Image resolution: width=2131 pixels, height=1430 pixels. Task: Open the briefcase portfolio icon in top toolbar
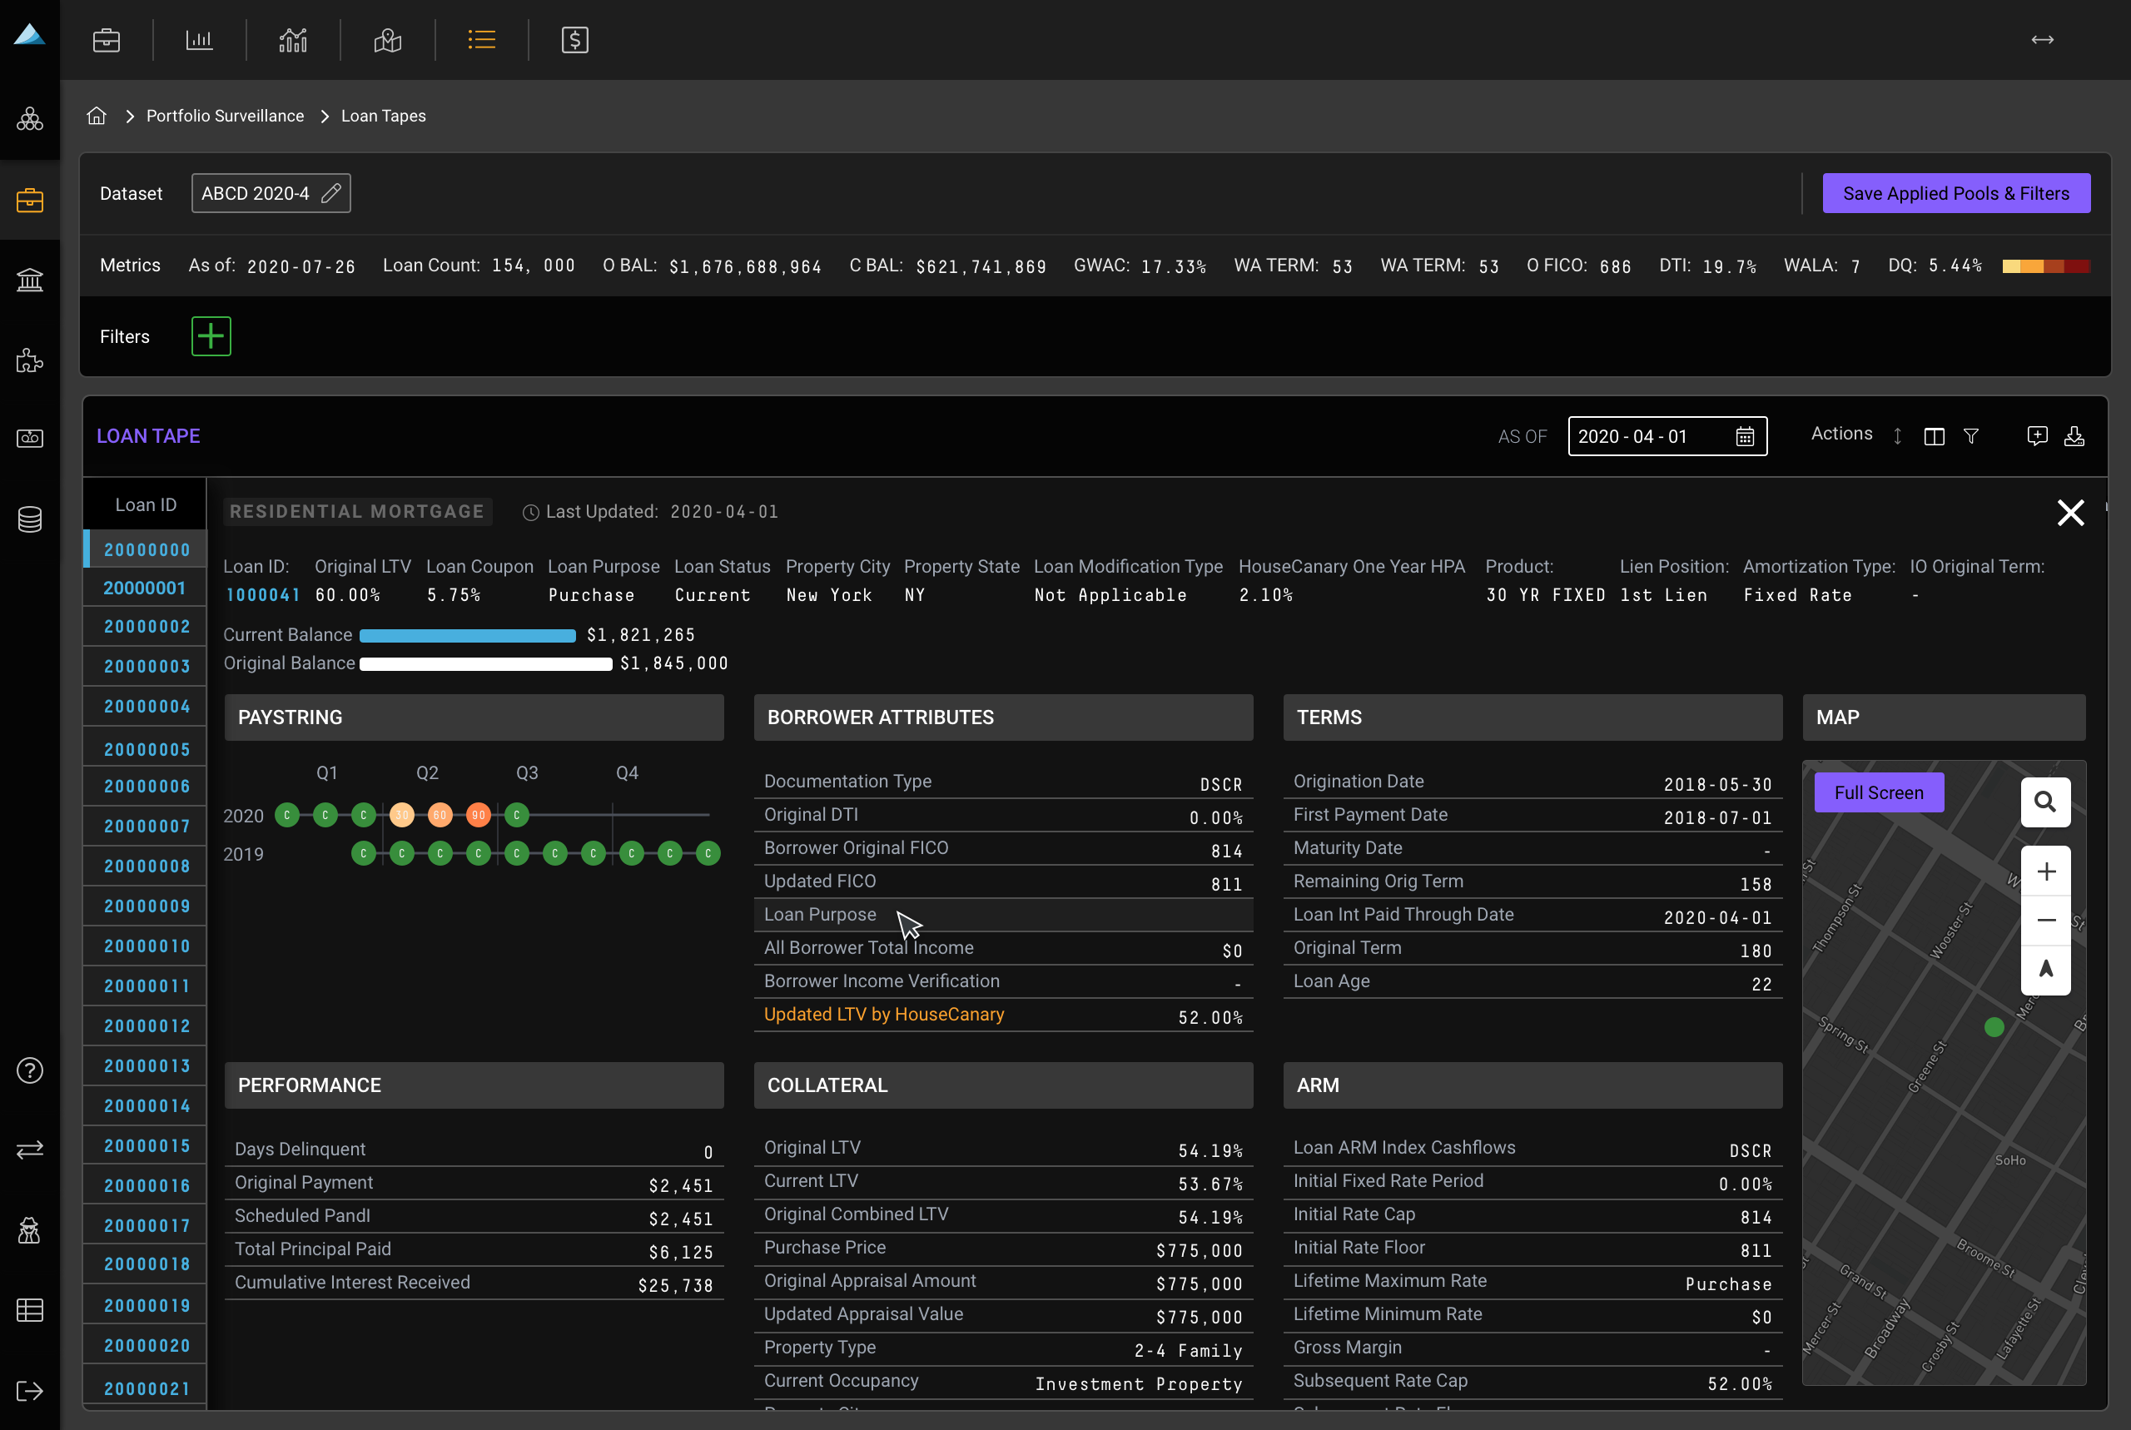[107, 40]
